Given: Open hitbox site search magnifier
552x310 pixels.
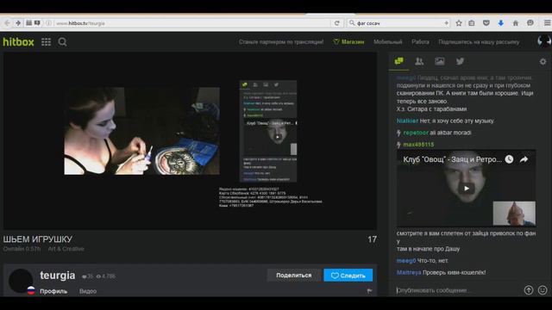Looking at the screenshot, I should tap(62, 42).
